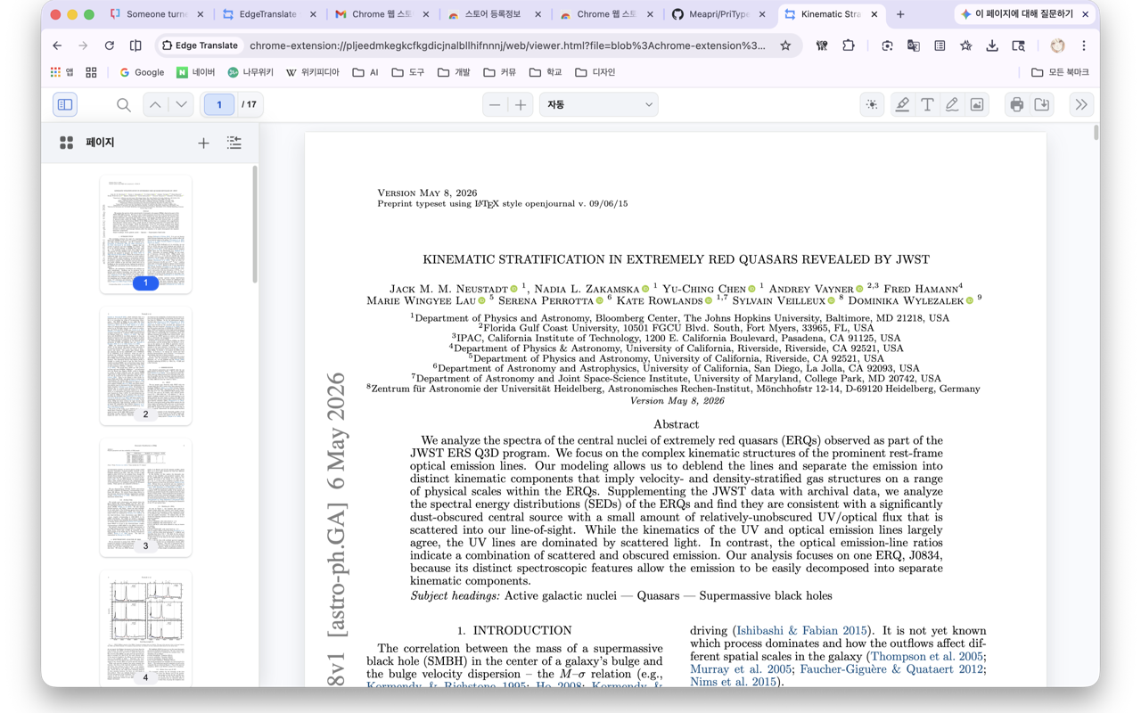Close the Kinematic Stra tab
Screen dimensions: 1141x713
[874, 14]
